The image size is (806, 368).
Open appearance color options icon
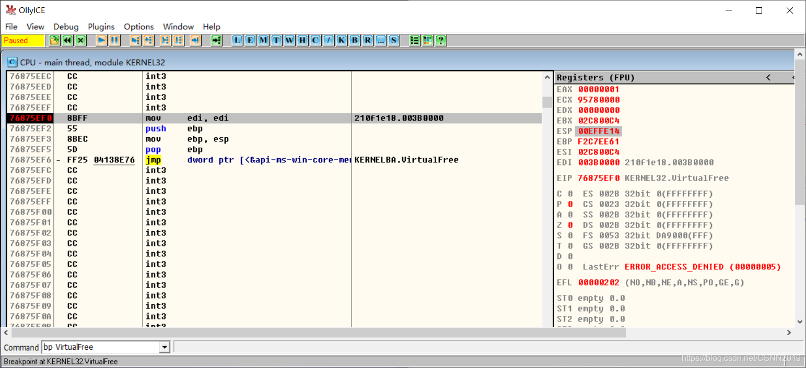click(428, 40)
